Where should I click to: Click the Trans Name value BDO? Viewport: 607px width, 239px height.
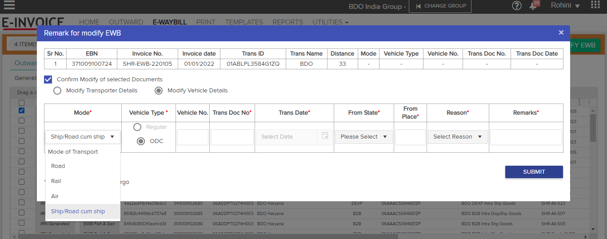[x=306, y=64]
